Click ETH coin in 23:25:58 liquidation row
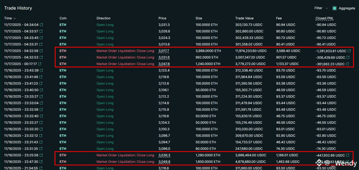 pos(63,155)
